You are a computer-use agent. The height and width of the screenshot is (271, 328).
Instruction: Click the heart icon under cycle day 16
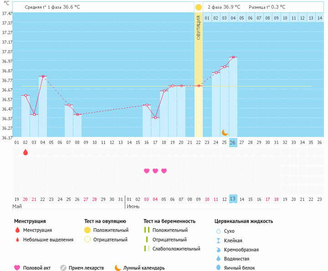[147, 171]
